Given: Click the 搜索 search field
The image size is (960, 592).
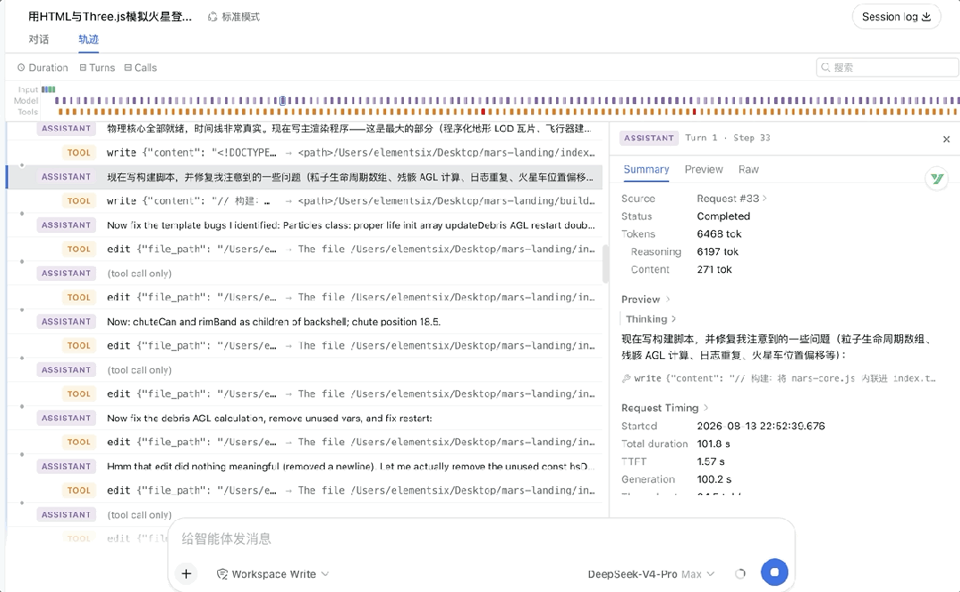Looking at the screenshot, I should (887, 68).
